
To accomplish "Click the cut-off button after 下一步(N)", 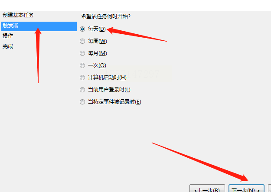I will [x=269, y=189].
